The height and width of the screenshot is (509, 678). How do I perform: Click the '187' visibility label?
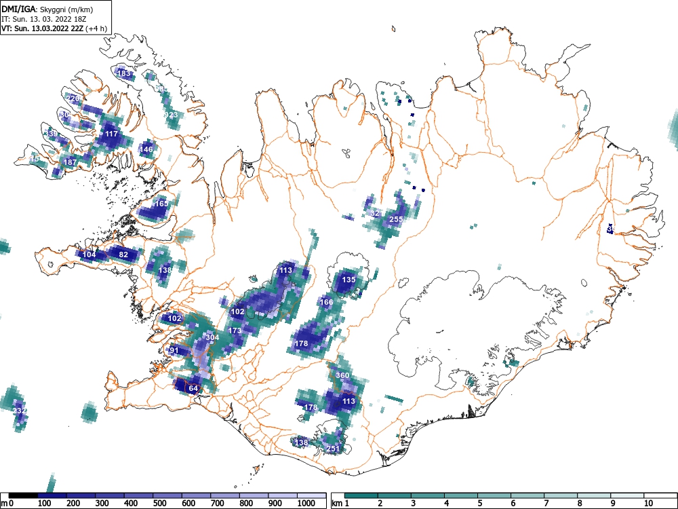coord(70,162)
